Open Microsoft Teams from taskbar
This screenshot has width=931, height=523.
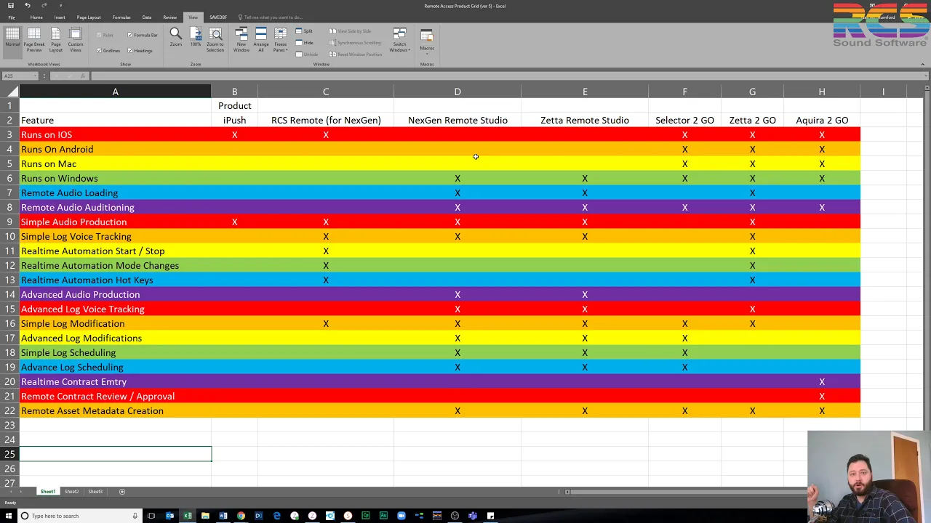click(x=473, y=516)
